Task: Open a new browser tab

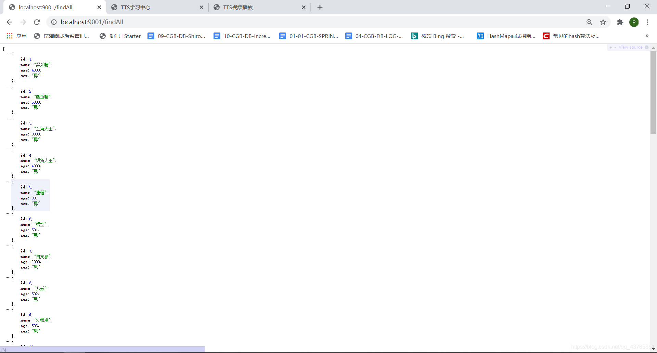Action: tap(320, 7)
